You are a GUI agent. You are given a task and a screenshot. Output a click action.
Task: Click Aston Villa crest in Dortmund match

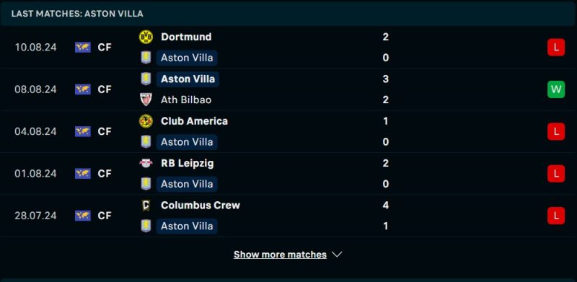(x=146, y=58)
